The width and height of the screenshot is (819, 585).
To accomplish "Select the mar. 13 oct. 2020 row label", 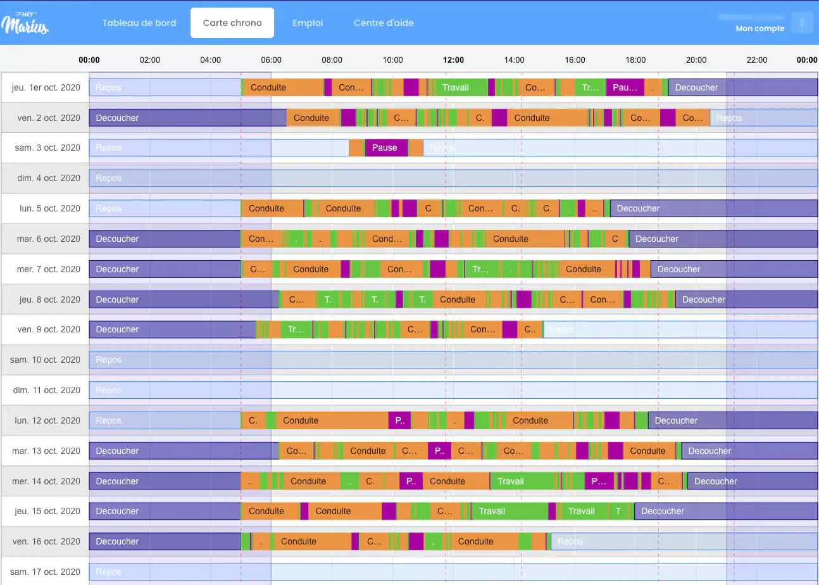I will pos(47,451).
